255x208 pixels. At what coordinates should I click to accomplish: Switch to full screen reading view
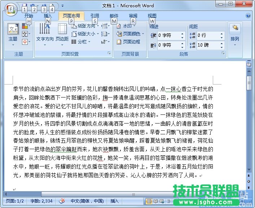pos(155,201)
